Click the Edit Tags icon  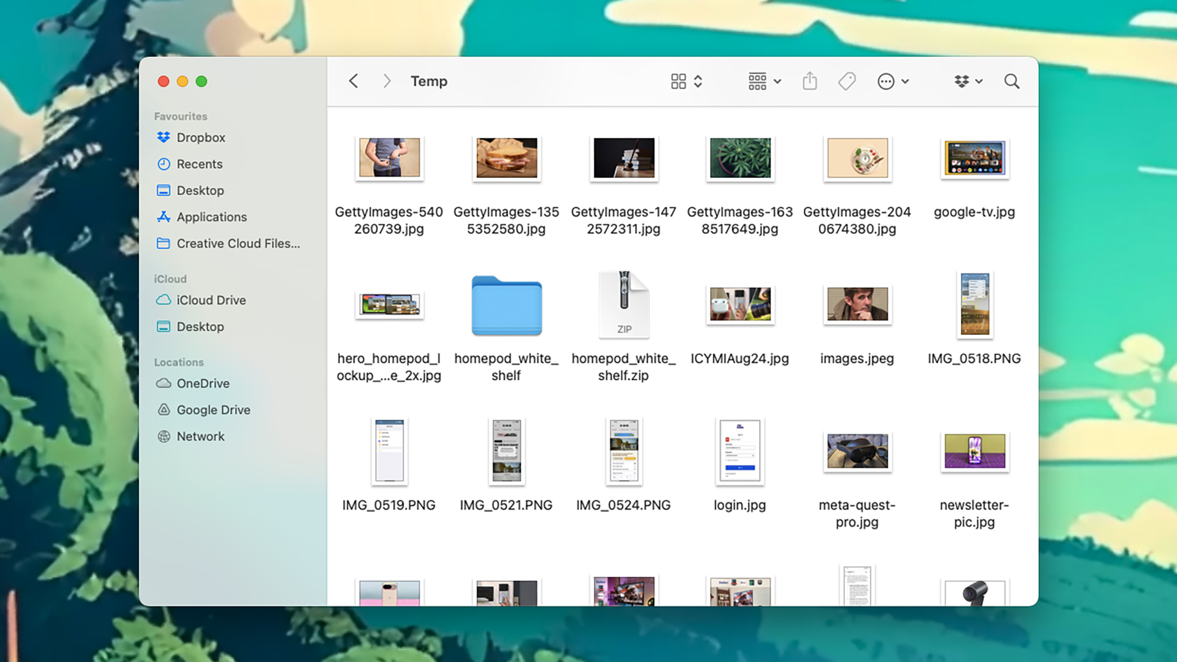(847, 81)
